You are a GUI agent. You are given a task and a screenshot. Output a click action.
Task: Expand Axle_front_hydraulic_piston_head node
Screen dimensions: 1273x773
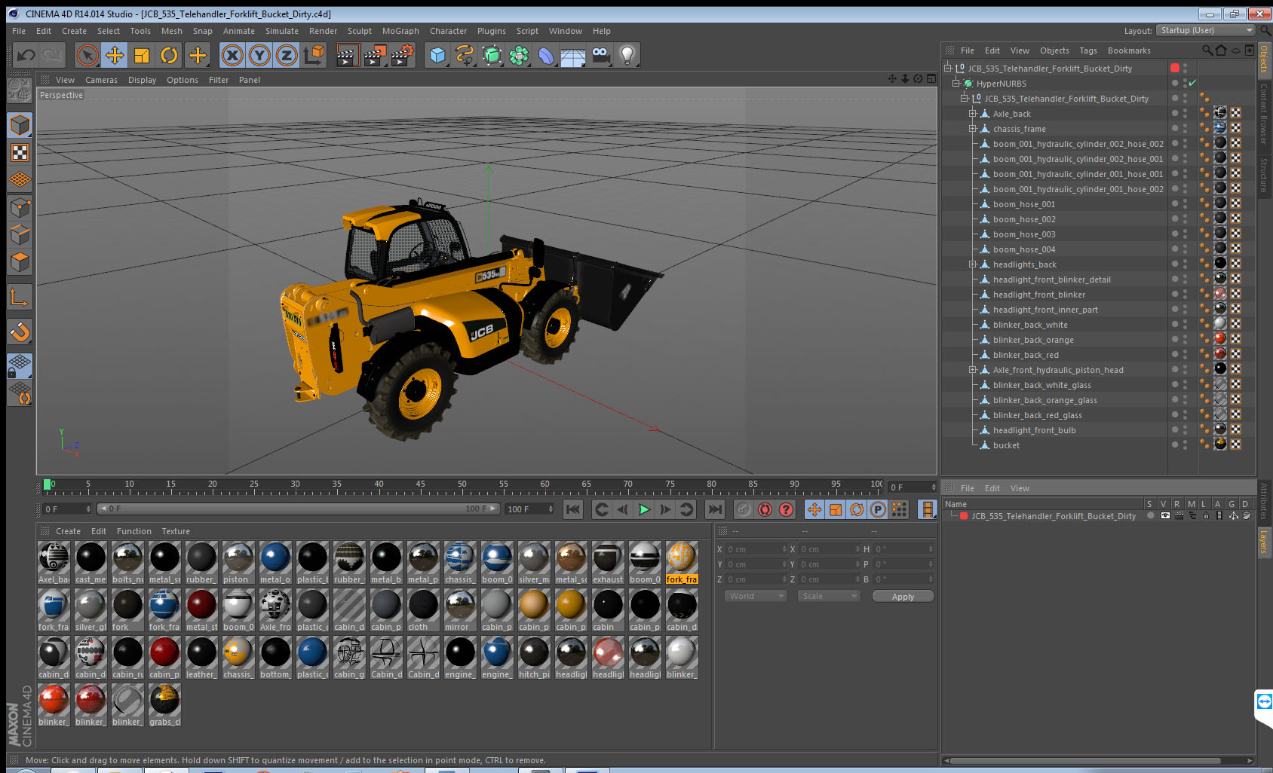(973, 370)
